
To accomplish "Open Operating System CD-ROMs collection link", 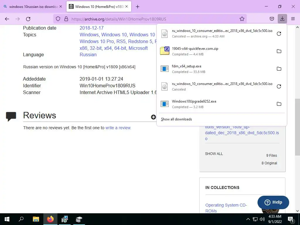I will click(226, 208).
